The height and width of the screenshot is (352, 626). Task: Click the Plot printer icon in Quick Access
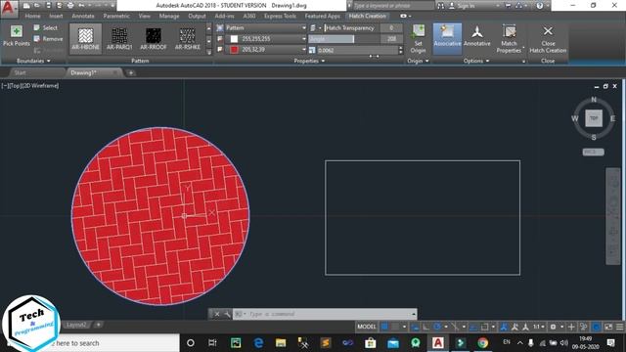click(70, 6)
